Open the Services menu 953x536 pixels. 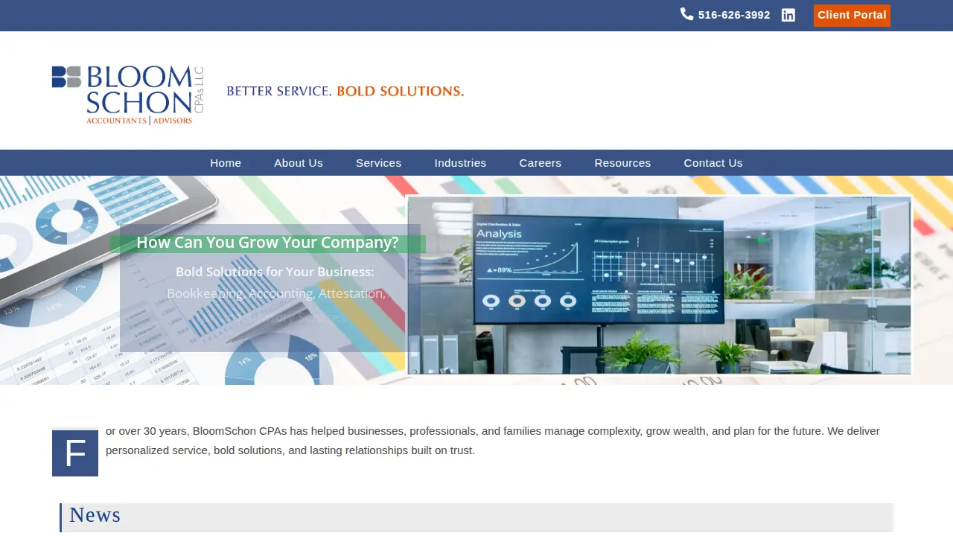click(378, 163)
